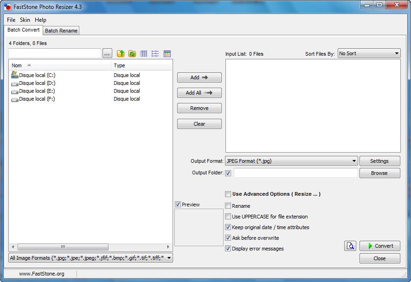Click the Add All button
Viewport: 411px width, 282px height.
199,93
